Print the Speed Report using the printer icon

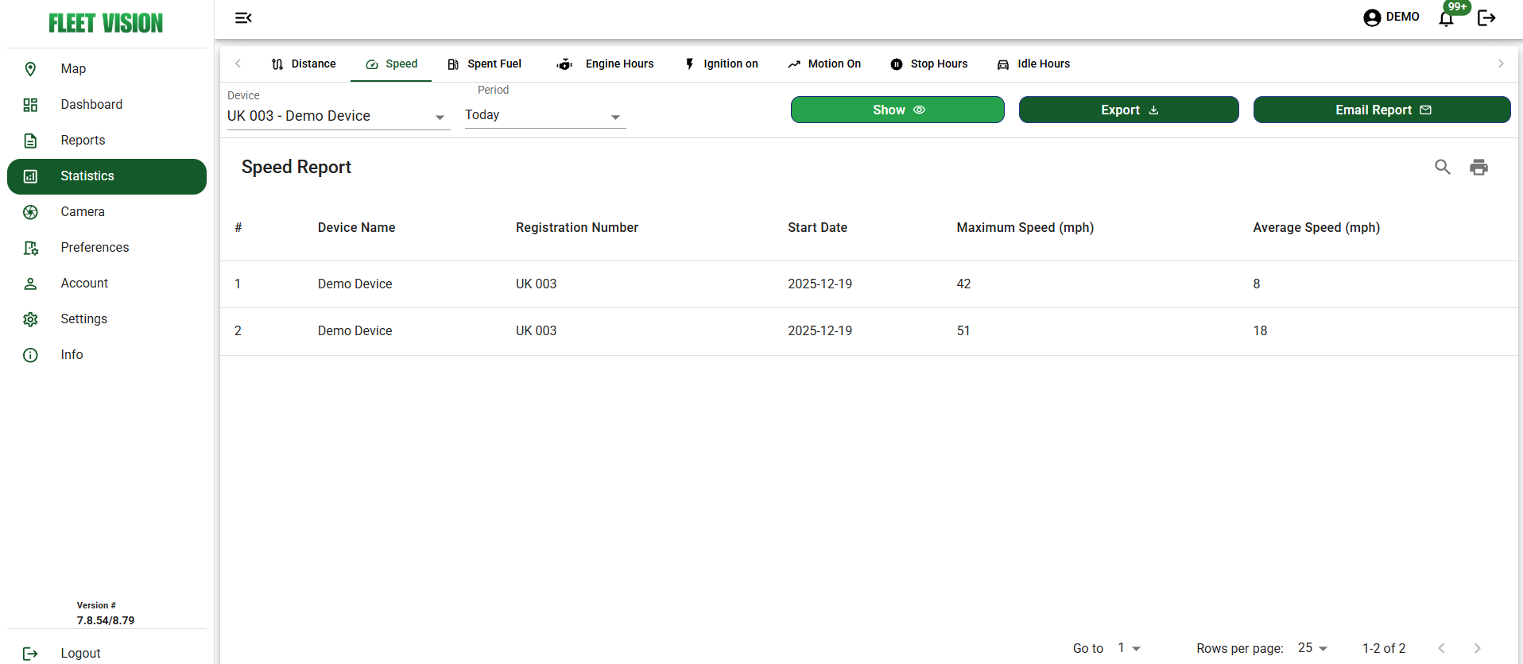point(1478,167)
